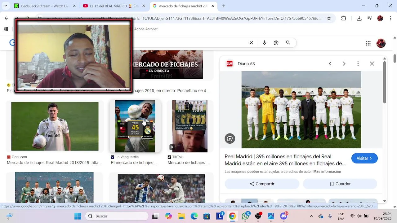Open Goal.com player image thumbnail
This screenshot has width=397, height=223.
pos(55,126)
